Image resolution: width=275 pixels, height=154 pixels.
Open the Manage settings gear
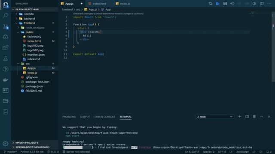[x=6, y=144]
